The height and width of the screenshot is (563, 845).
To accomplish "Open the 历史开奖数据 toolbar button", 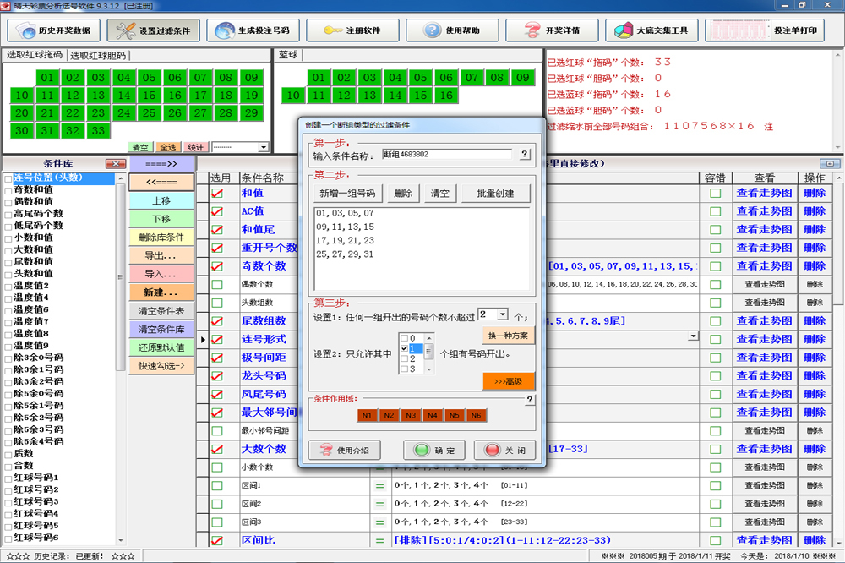I will (52, 30).
